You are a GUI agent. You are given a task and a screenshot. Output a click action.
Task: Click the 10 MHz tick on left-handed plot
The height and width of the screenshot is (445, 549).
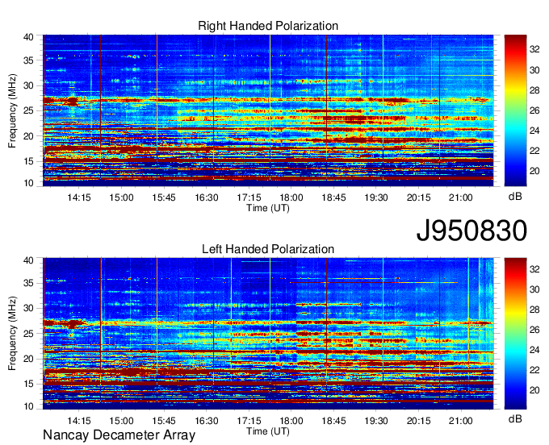click(28, 406)
